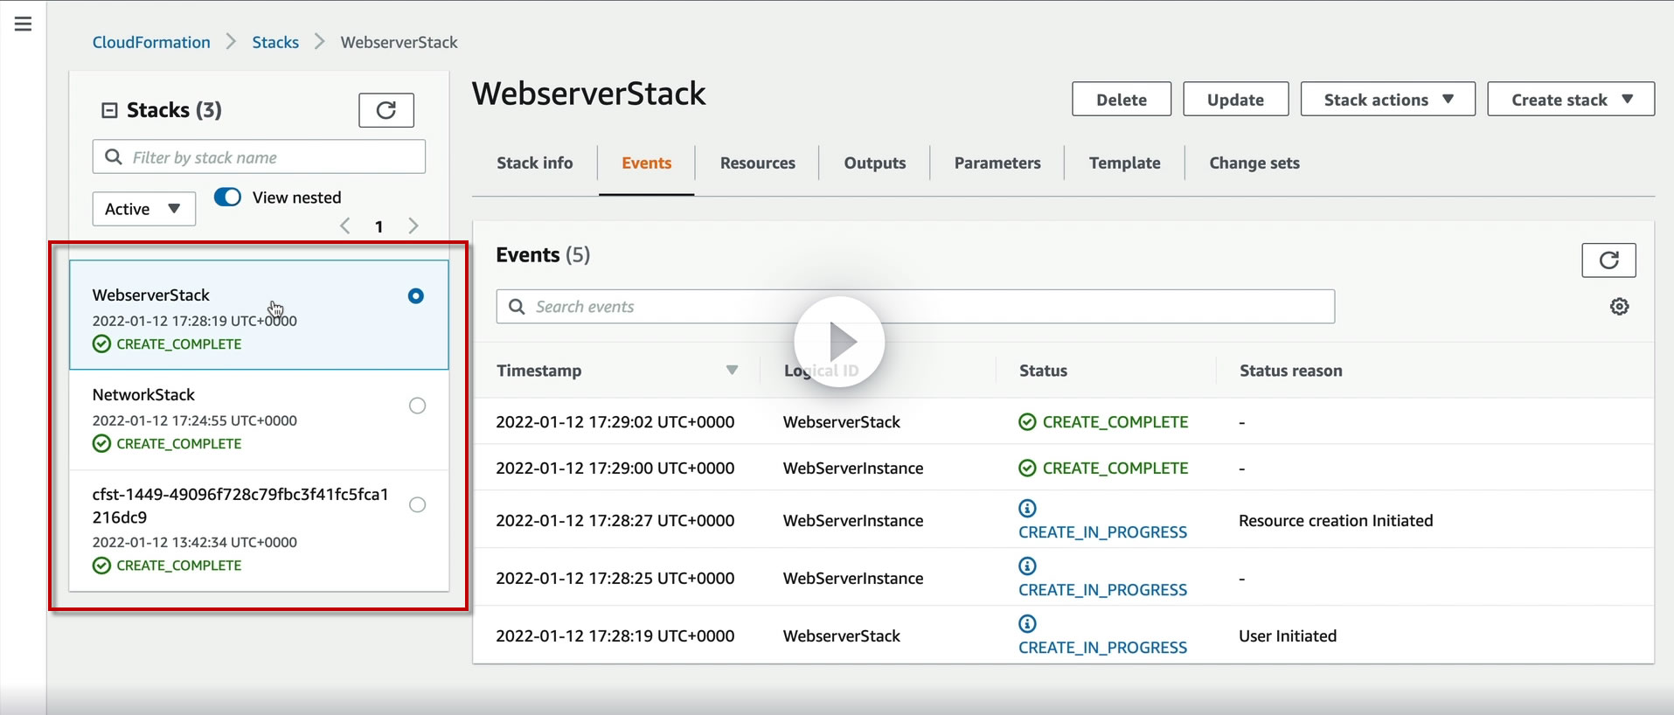Focus the Search events field
This screenshot has width=1674, height=715.
pos(915,307)
